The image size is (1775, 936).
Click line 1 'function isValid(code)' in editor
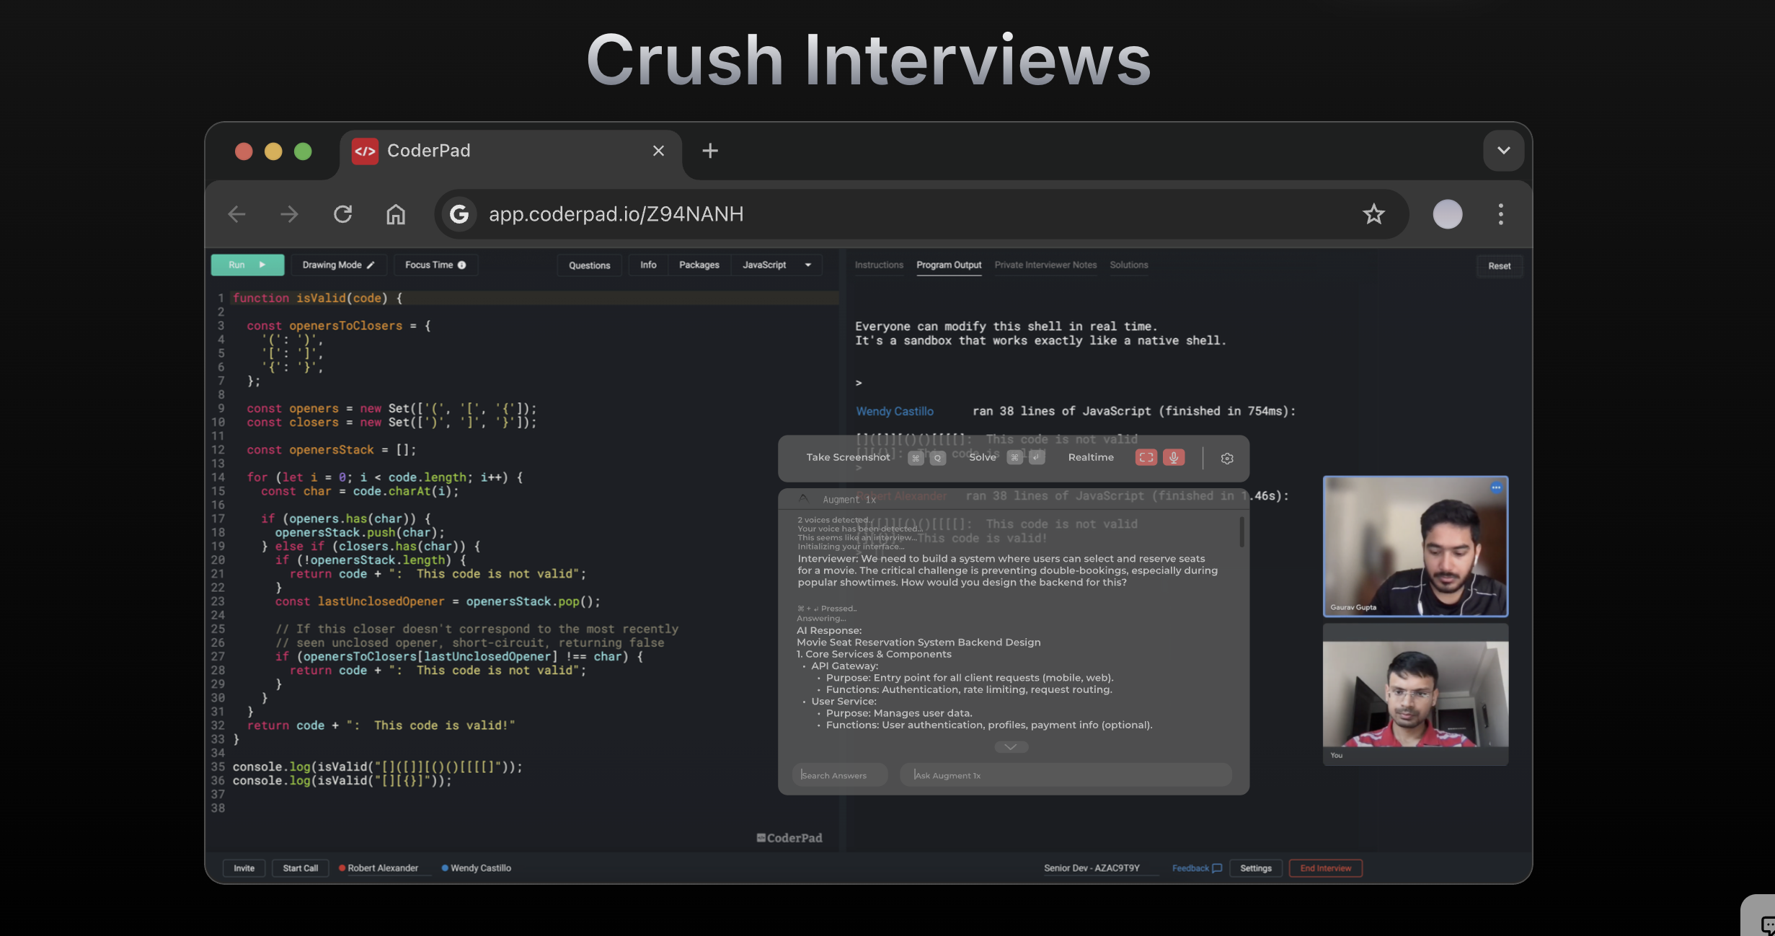pos(317,298)
